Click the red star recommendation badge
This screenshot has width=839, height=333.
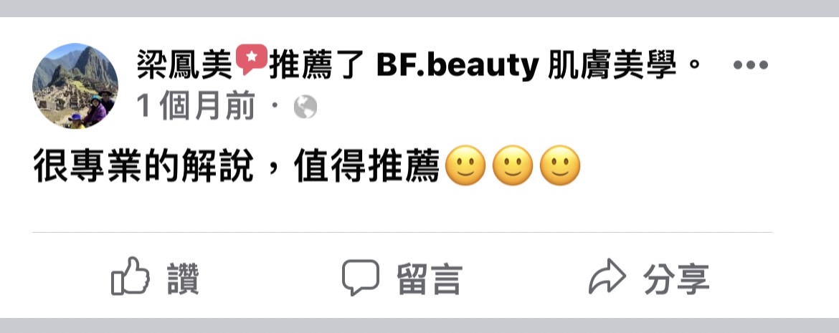click(x=252, y=59)
